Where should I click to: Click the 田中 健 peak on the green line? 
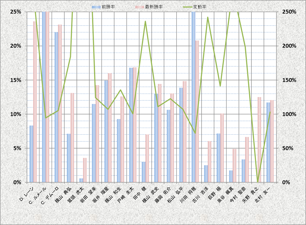[x=145, y=22]
